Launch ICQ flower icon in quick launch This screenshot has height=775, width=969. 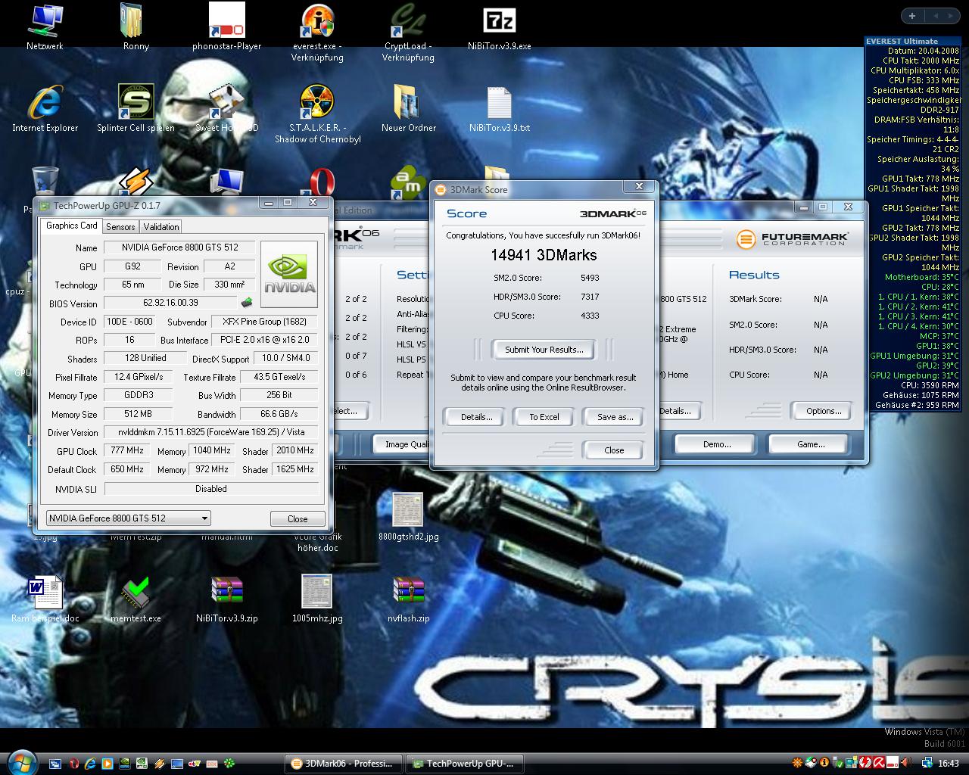pos(229,764)
